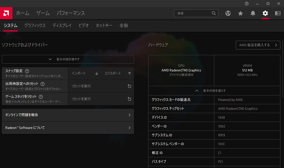Select the システム sub-tab
The image size is (284, 168).
[11, 25]
